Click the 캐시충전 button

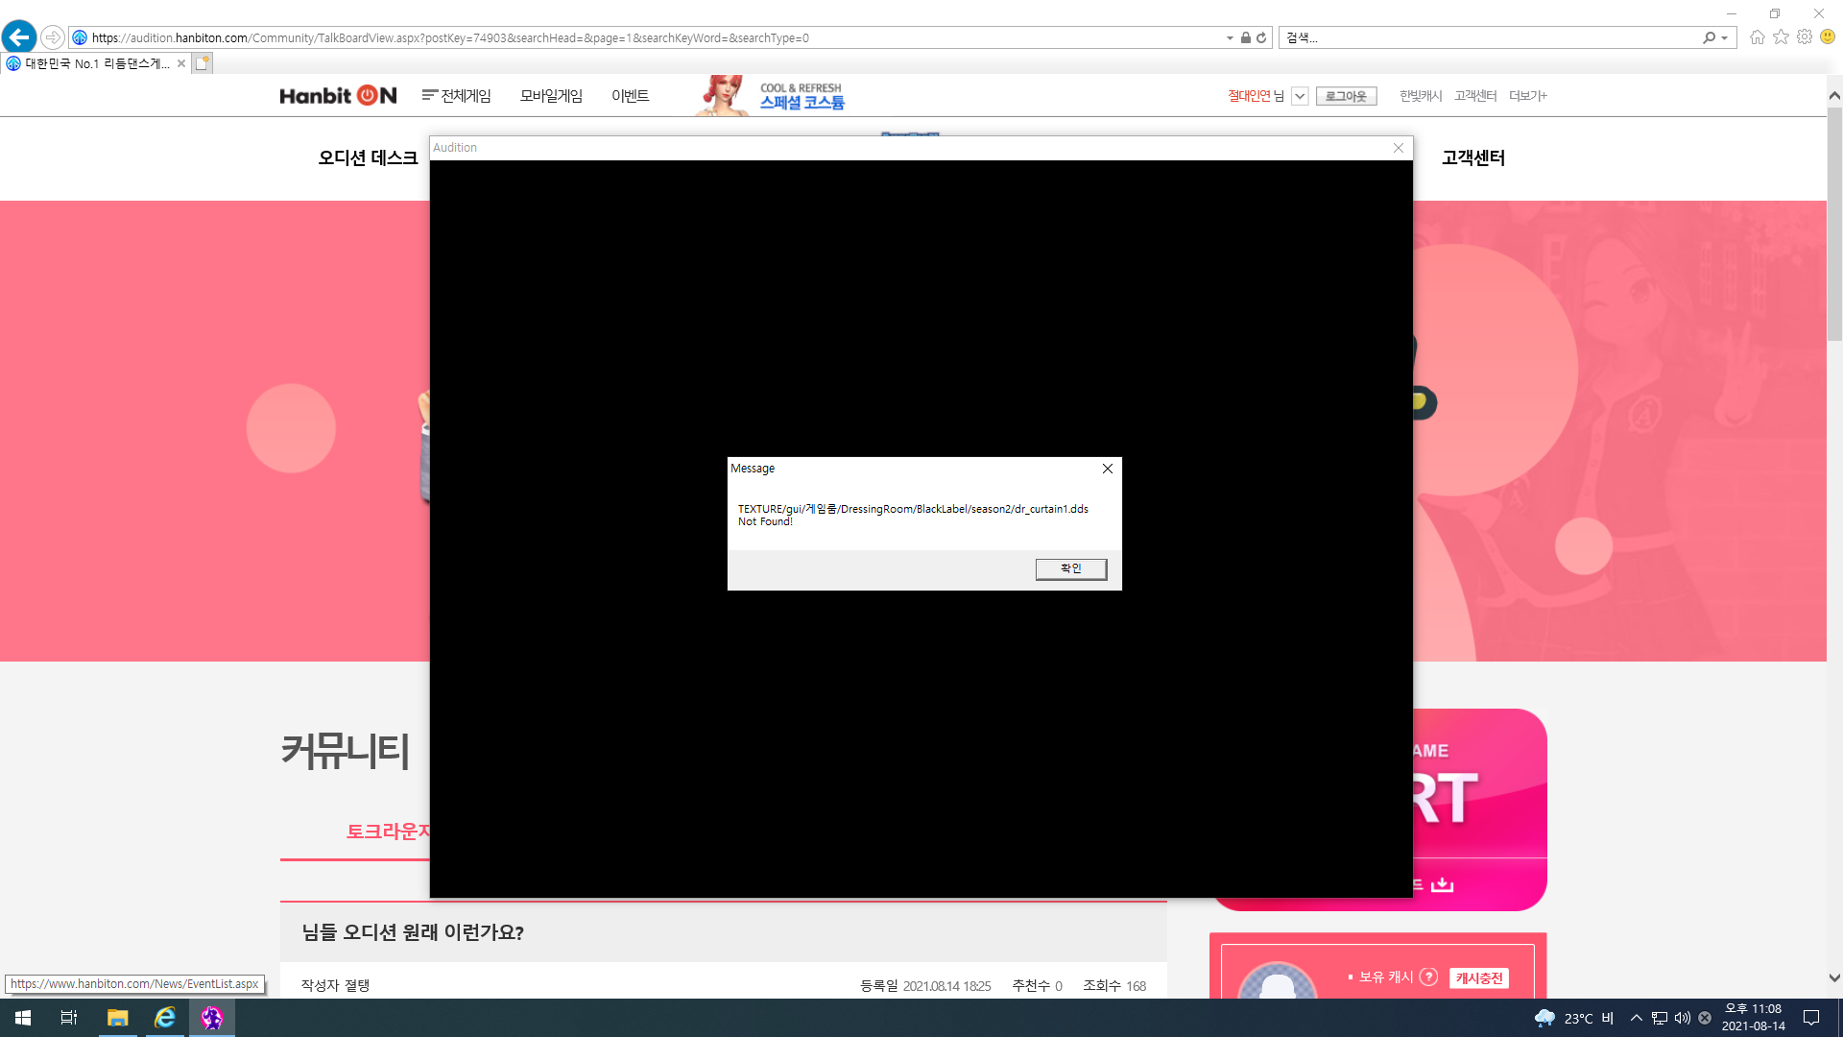pyautogui.click(x=1479, y=978)
